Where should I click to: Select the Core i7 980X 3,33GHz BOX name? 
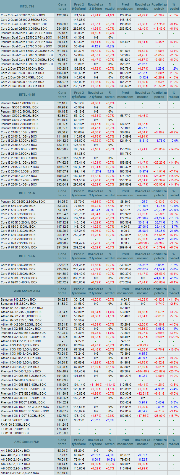point(19,278)
